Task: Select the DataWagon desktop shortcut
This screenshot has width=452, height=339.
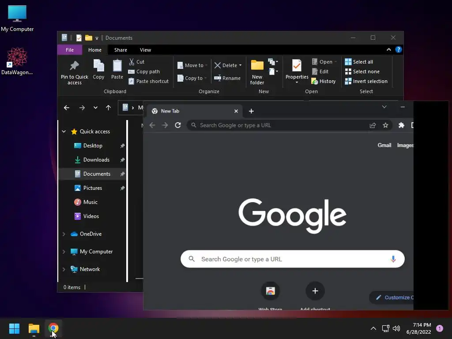Action: point(17,61)
